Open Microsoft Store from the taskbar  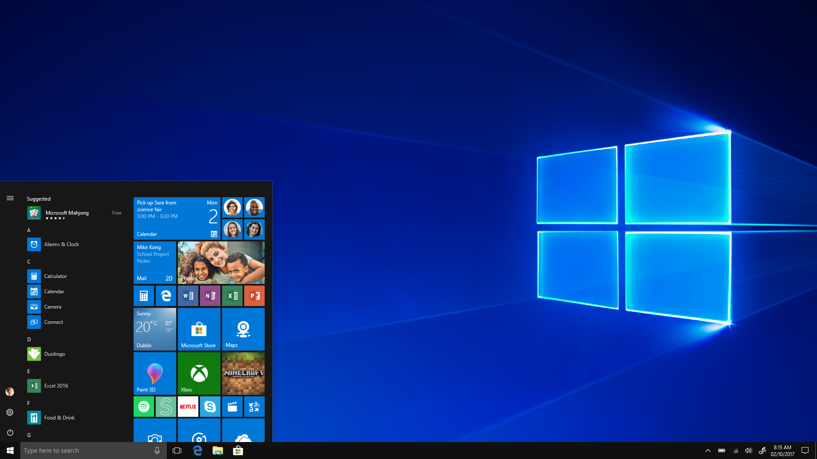coord(238,450)
